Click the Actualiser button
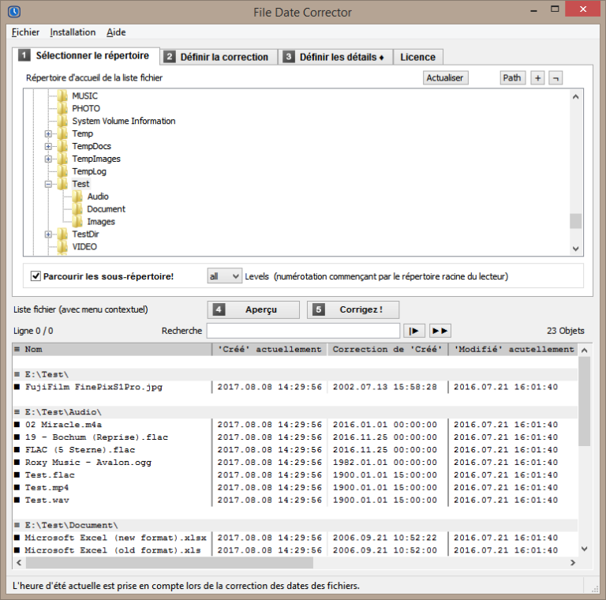606x600 pixels. (x=445, y=77)
